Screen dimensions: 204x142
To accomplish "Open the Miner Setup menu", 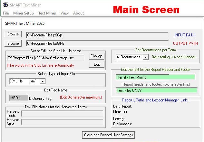I will [x=24, y=13].
